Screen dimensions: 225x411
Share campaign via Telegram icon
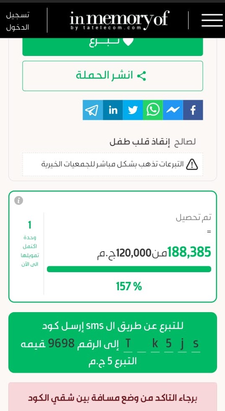[x=93, y=110]
